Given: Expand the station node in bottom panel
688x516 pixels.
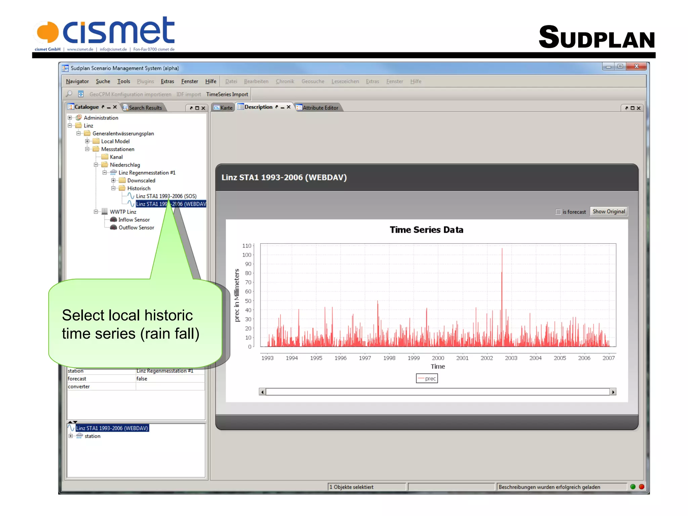Looking at the screenshot, I should click(71, 436).
